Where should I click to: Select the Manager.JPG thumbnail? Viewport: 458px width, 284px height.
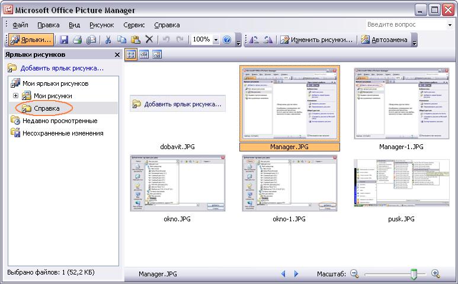click(290, 104)
